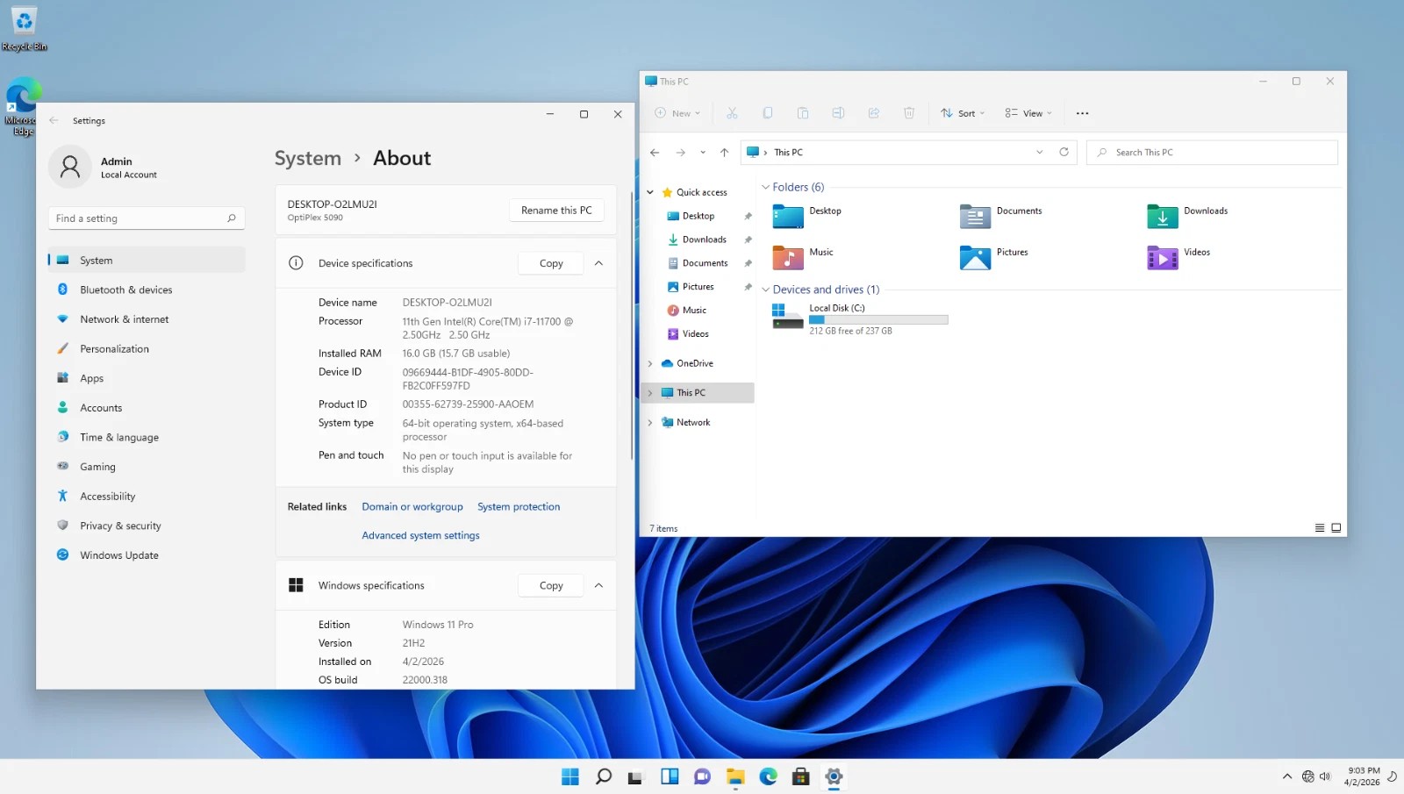1404x794 pixels.
Task: Open Recent locations dropdown next to Forward
Action: [703, 153]
